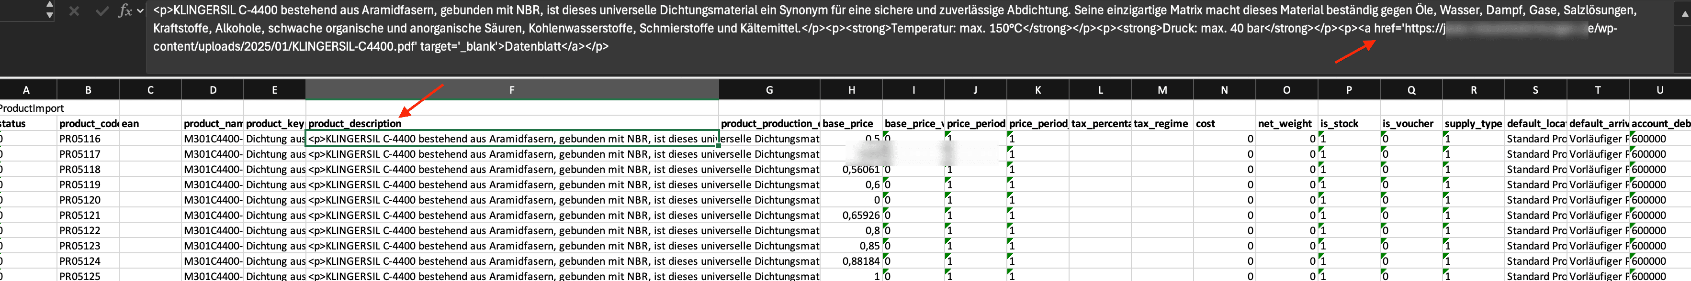This screenshot has height=281, width=1691.
Task: Select column I header
Action: point(914,90)
